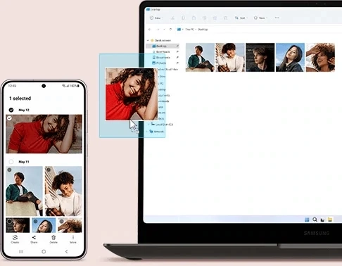Screen dimensions: 342x266
Task: Deselect the checkmark on the red shirt photo
Action: [x=9, y=118]
